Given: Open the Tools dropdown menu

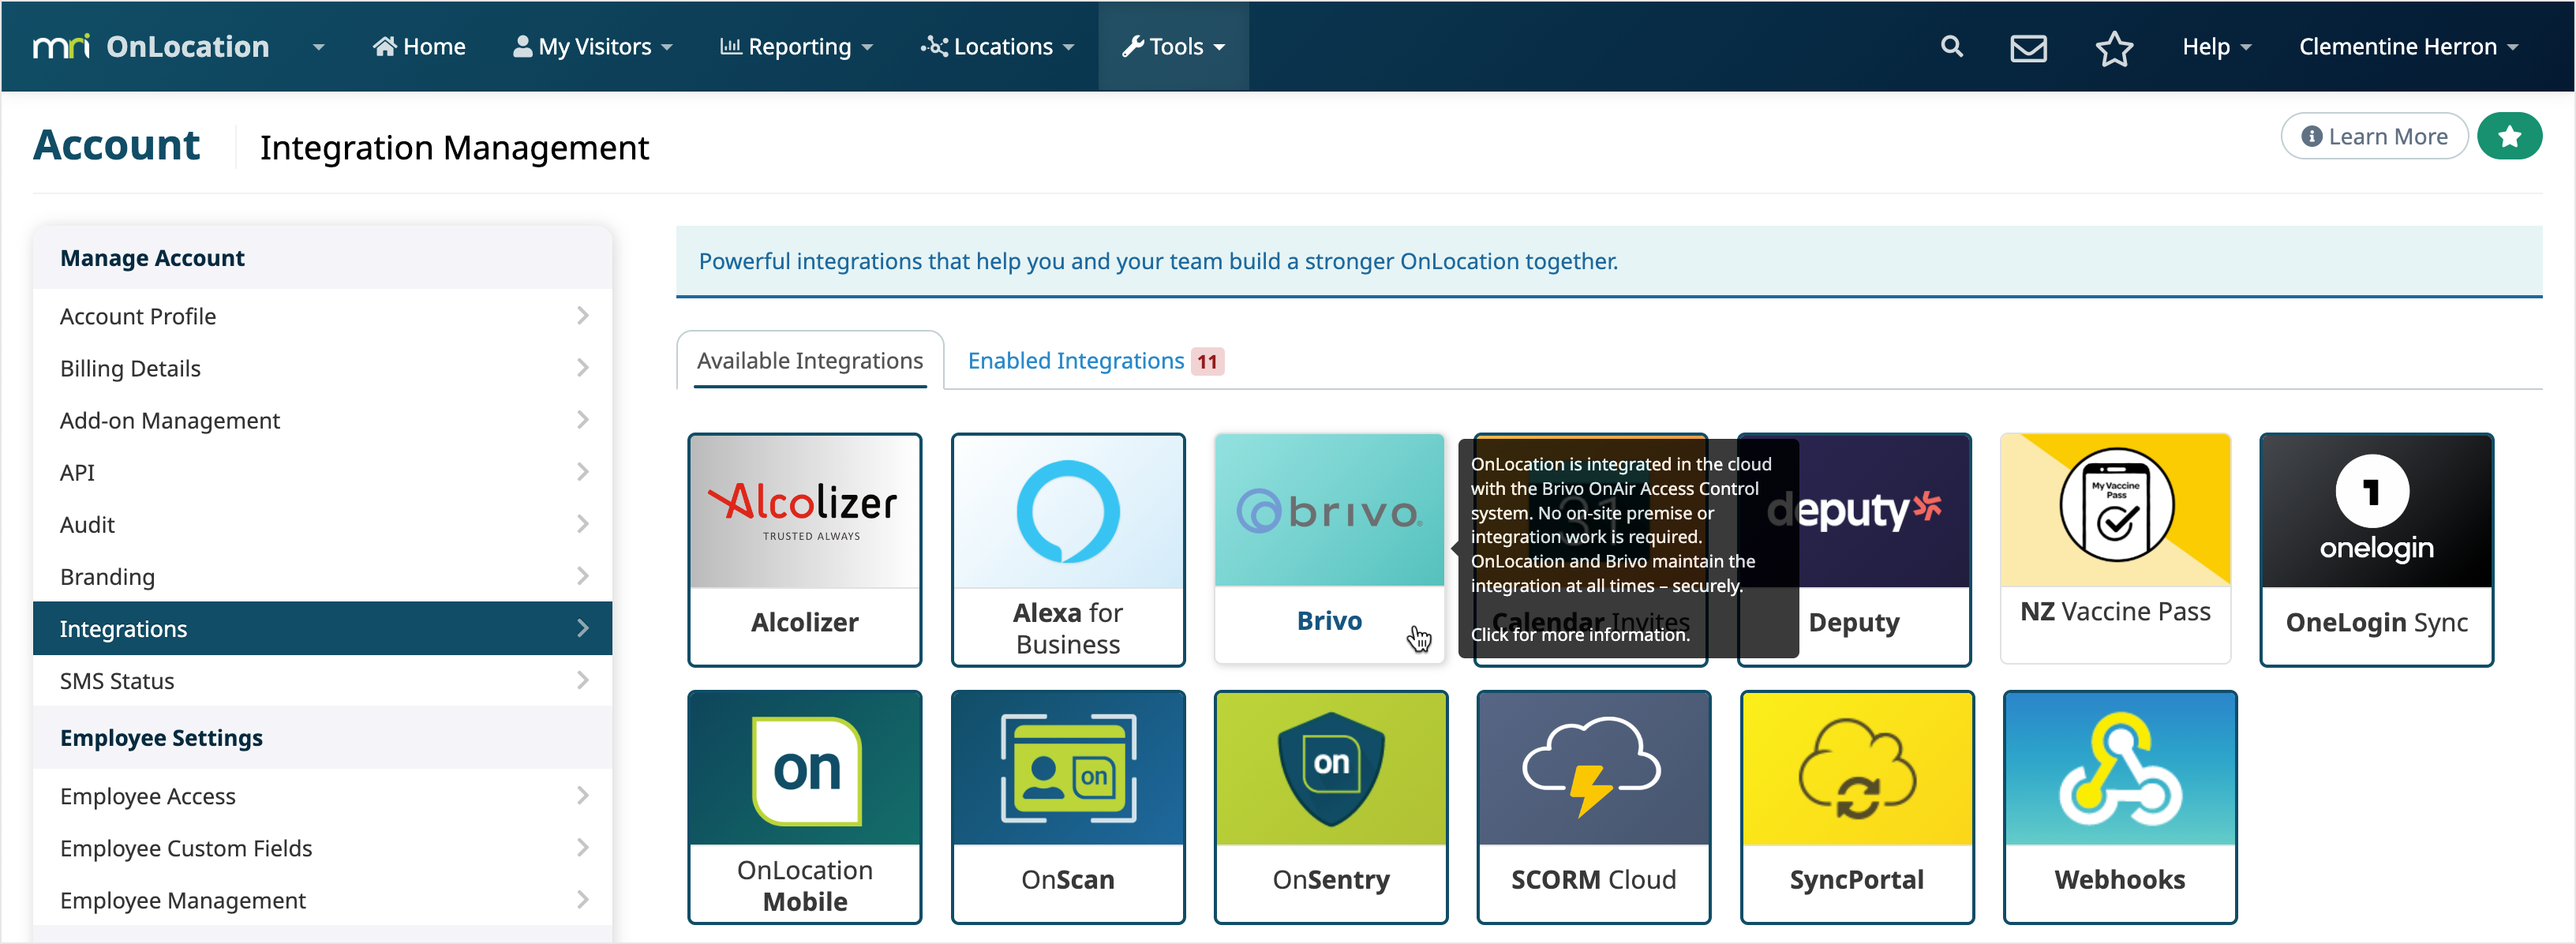Looking at the screenshot, I should pos(1173,47).
